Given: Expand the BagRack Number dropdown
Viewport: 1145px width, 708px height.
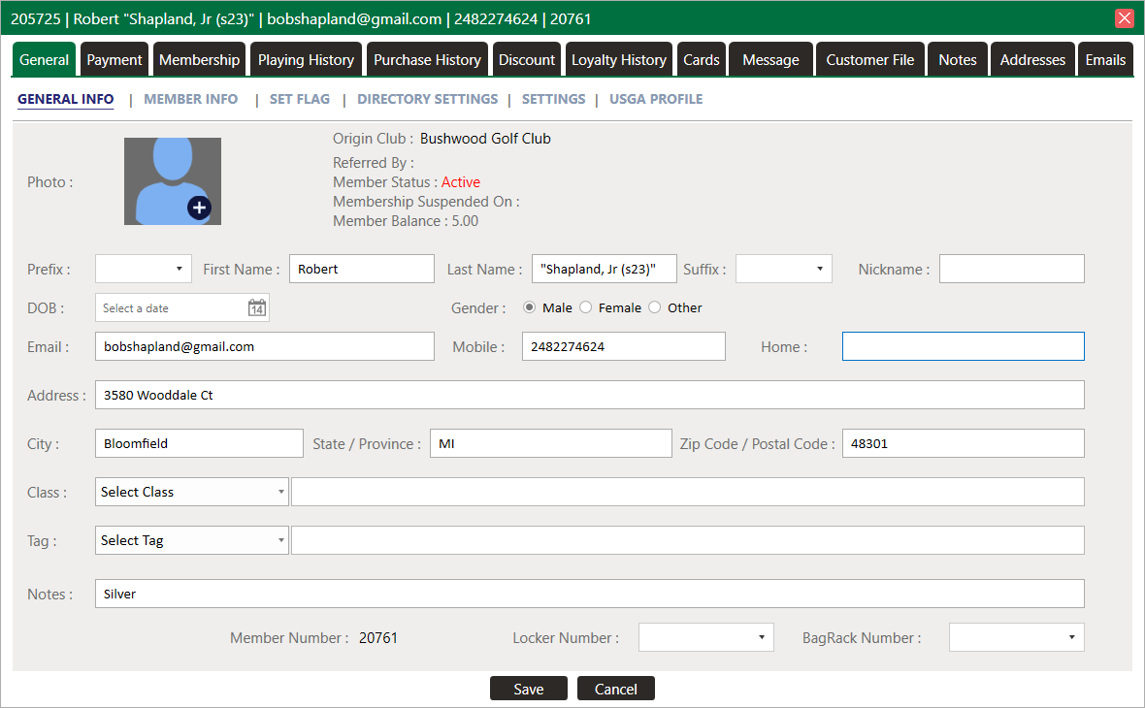Looking at the screenshot, I should [x=1016, y=637].
